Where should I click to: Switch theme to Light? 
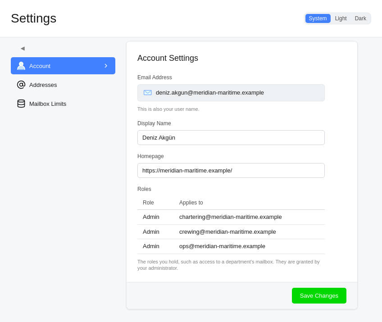pyautogui.click(x=341, y=18)
